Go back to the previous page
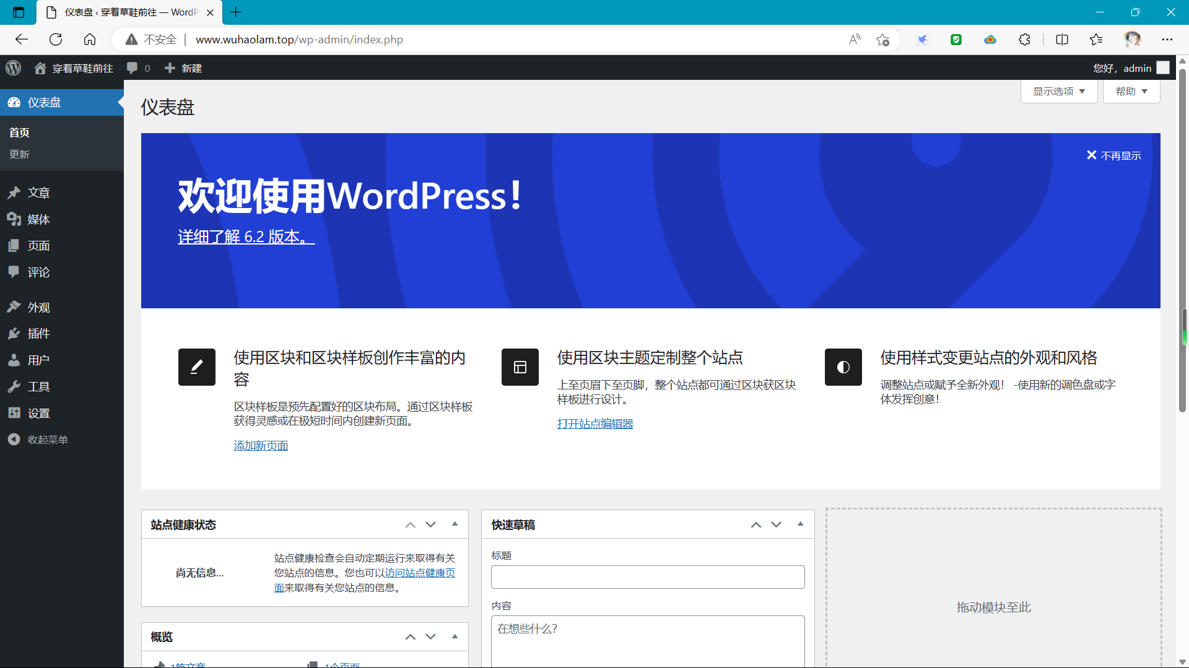 coord(22,40)
